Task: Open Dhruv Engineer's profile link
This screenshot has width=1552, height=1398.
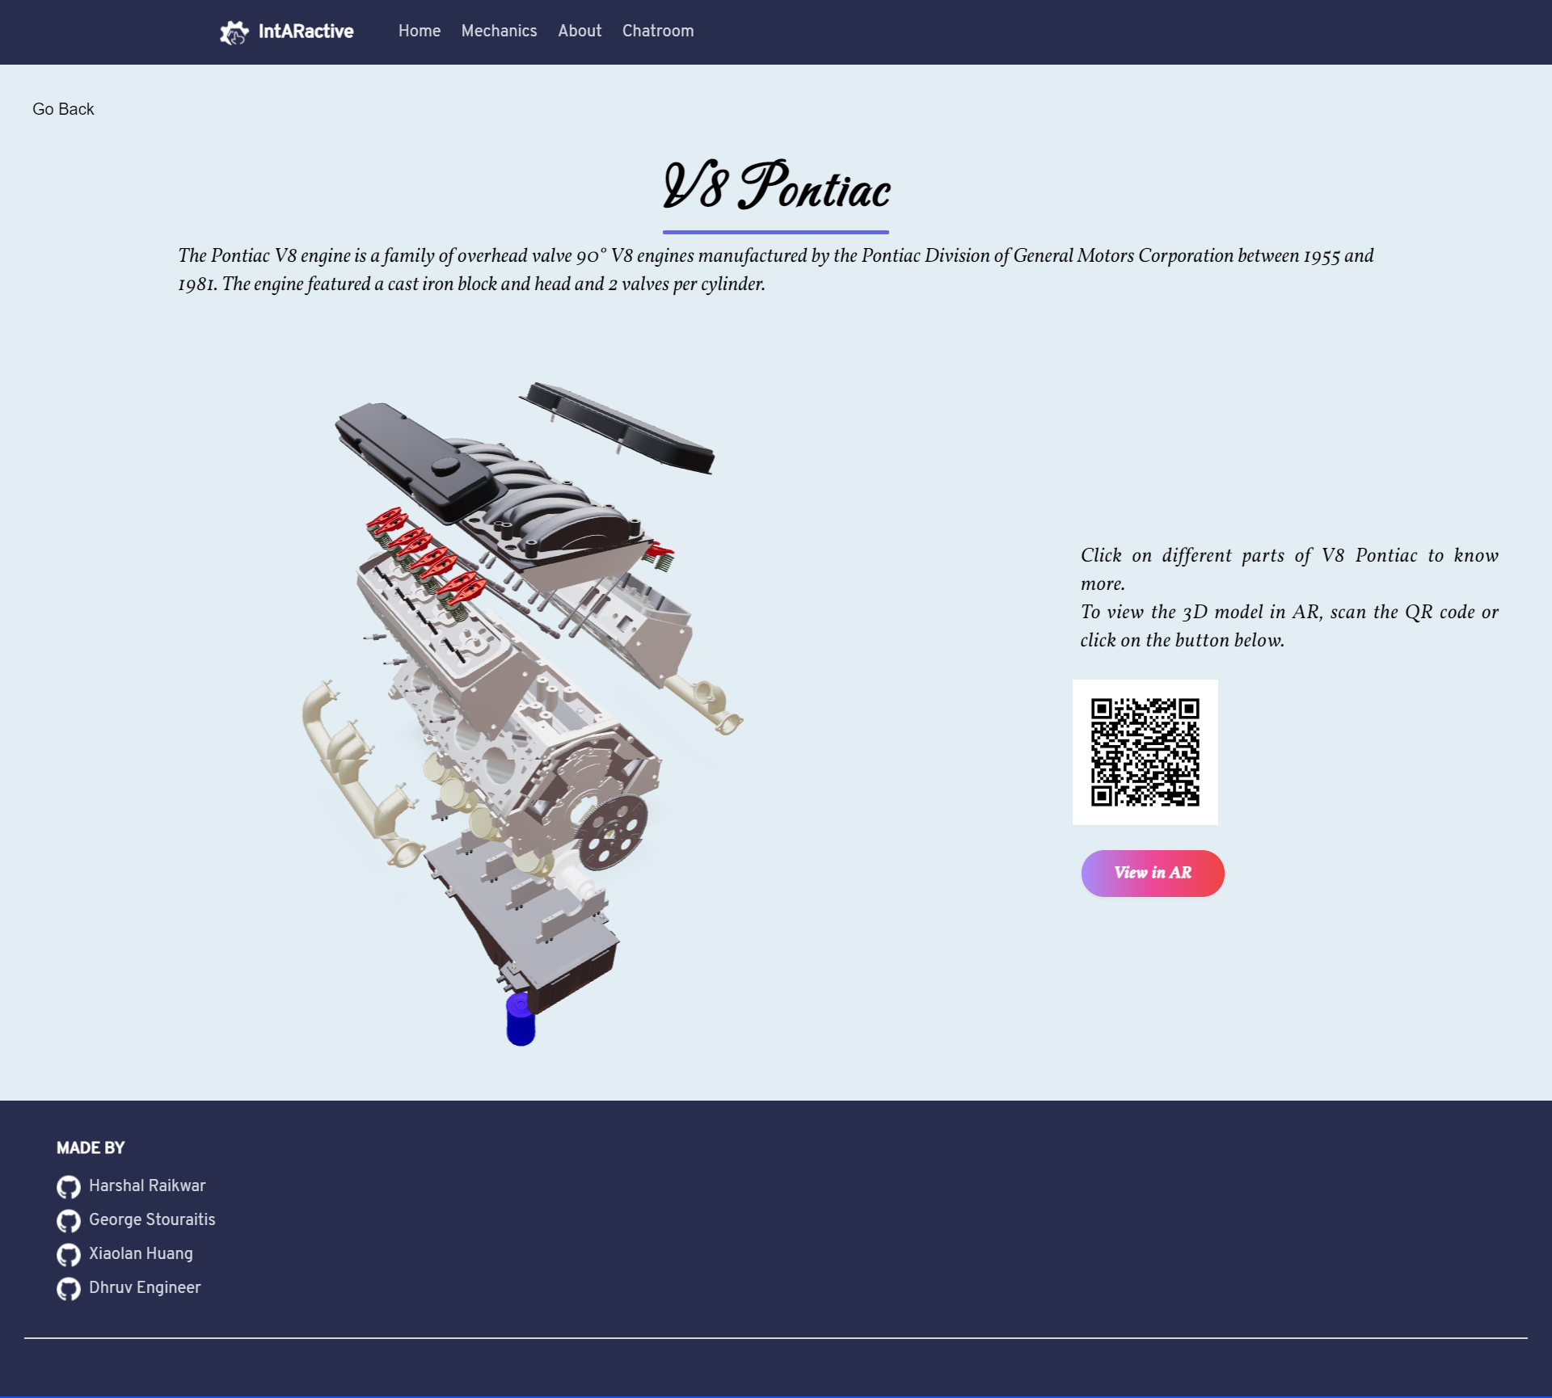Action: 145,1287
